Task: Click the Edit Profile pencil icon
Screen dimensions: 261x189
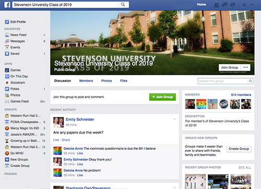Action: pyautogui.click(x=7, y=22)
